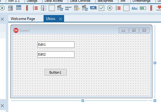This screenshot has height=112, width=161.
Task: Open the Data Controls palette tab
Action: coord(80,1)
